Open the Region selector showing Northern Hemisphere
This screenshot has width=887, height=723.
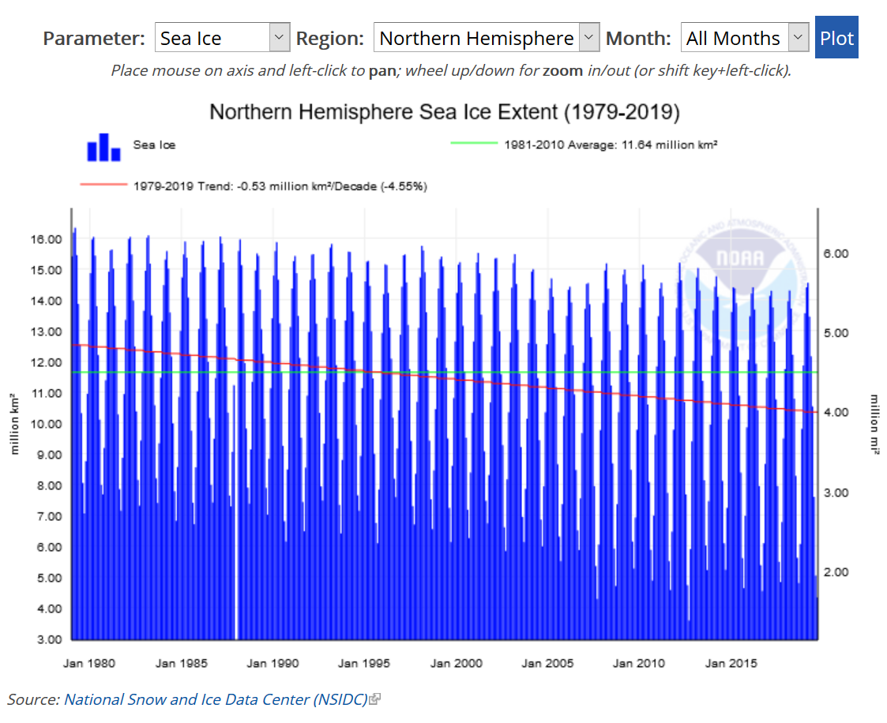[x=474, y=37]
